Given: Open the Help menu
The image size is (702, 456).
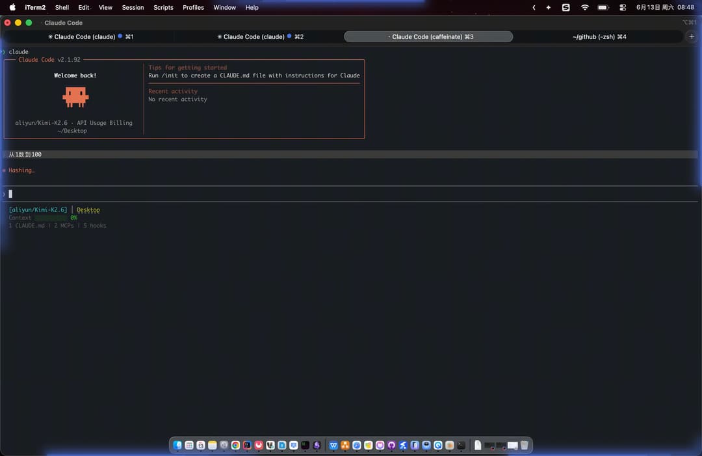Looking at the screenshot, I should 252,7.
